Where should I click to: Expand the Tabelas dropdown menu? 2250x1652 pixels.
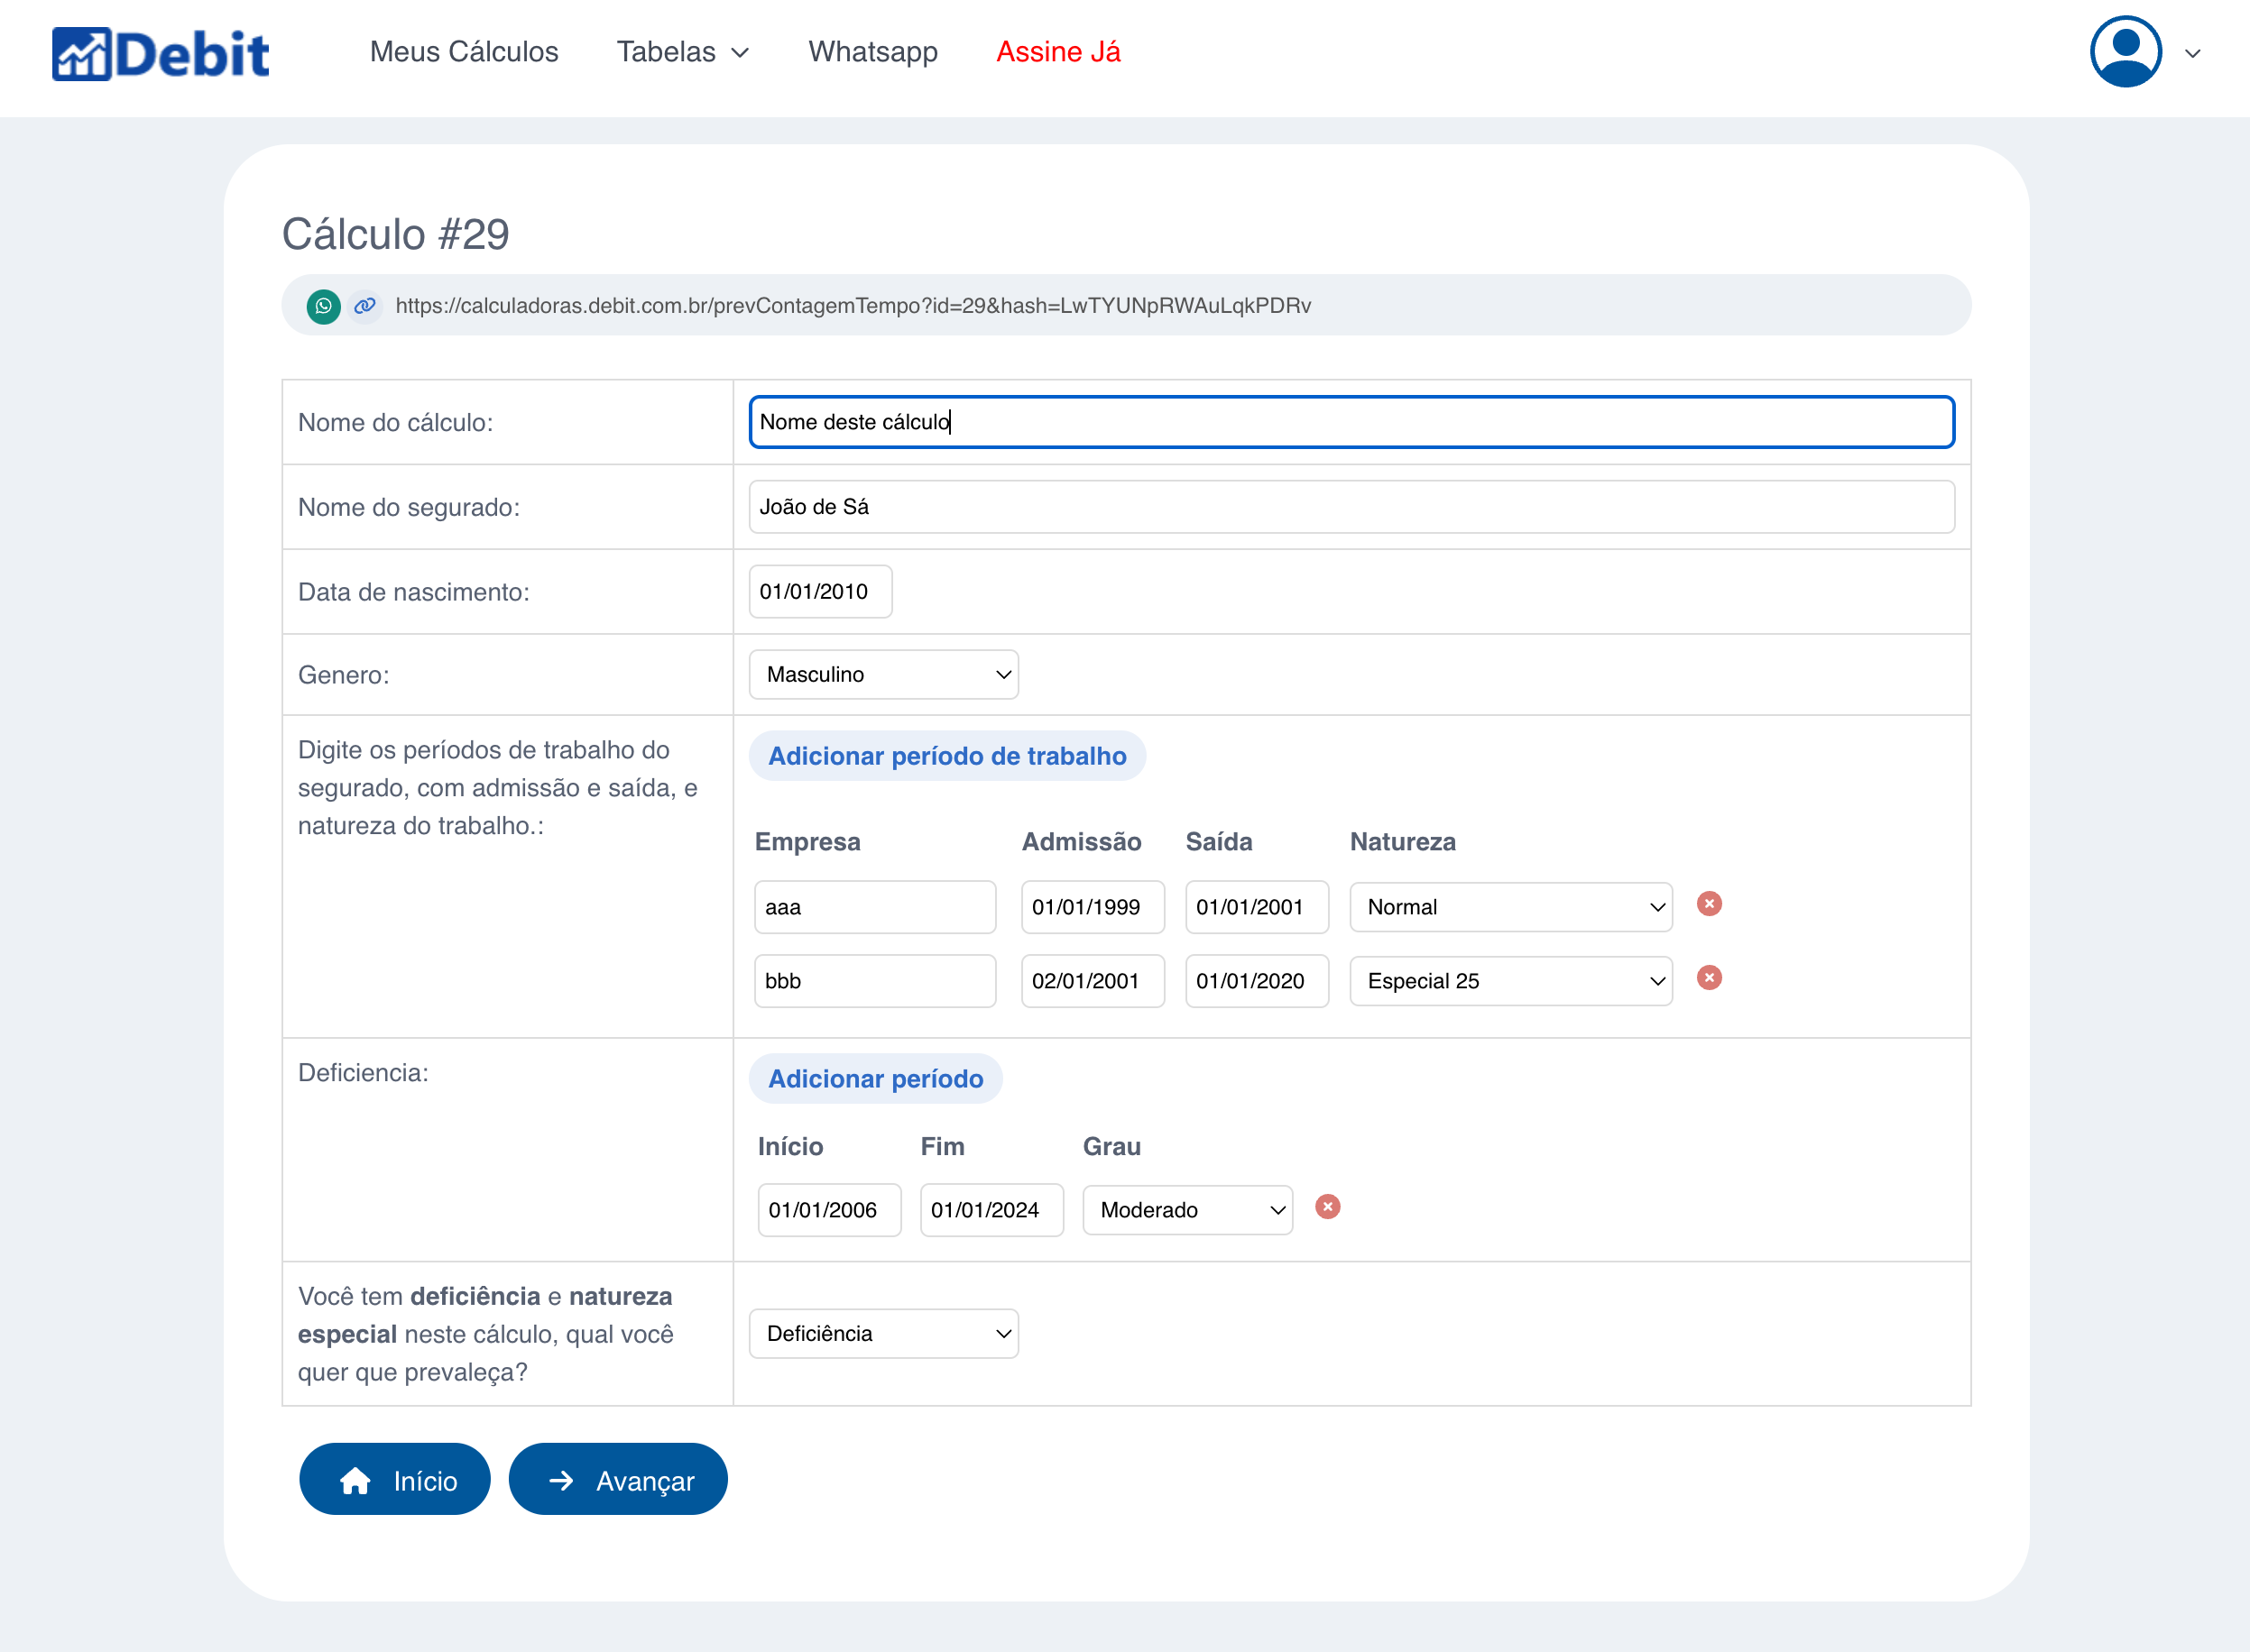(683, 52)
